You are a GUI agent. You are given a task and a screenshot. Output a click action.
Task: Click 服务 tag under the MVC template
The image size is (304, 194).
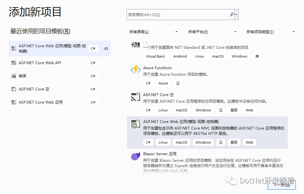(x=234, y=142)
